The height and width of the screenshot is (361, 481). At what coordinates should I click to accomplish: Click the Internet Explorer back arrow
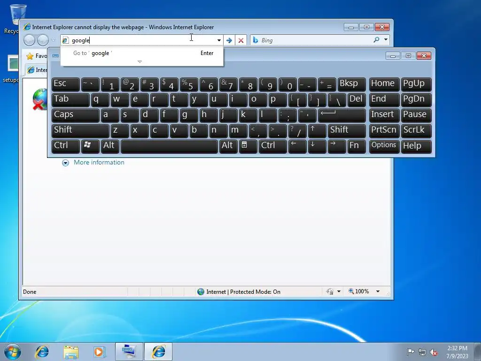(x=30, y=40)
